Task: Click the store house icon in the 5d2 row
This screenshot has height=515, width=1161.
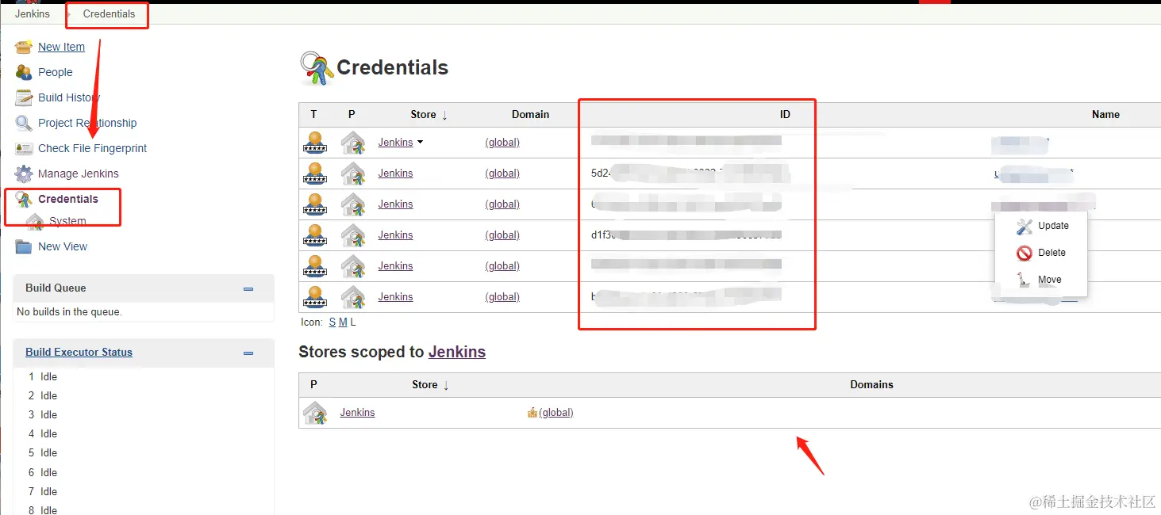Action: 353,174
